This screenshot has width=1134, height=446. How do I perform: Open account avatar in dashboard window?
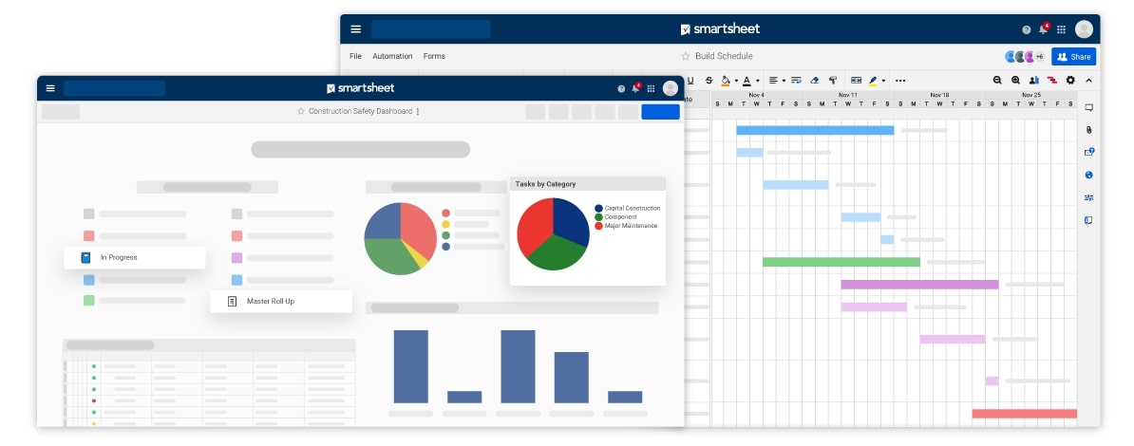pyautogui.click(x=671, y=88)
